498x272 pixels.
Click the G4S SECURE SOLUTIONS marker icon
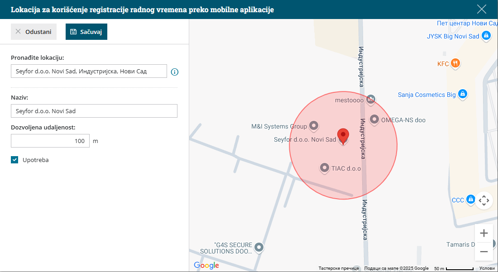pos(259,247)
